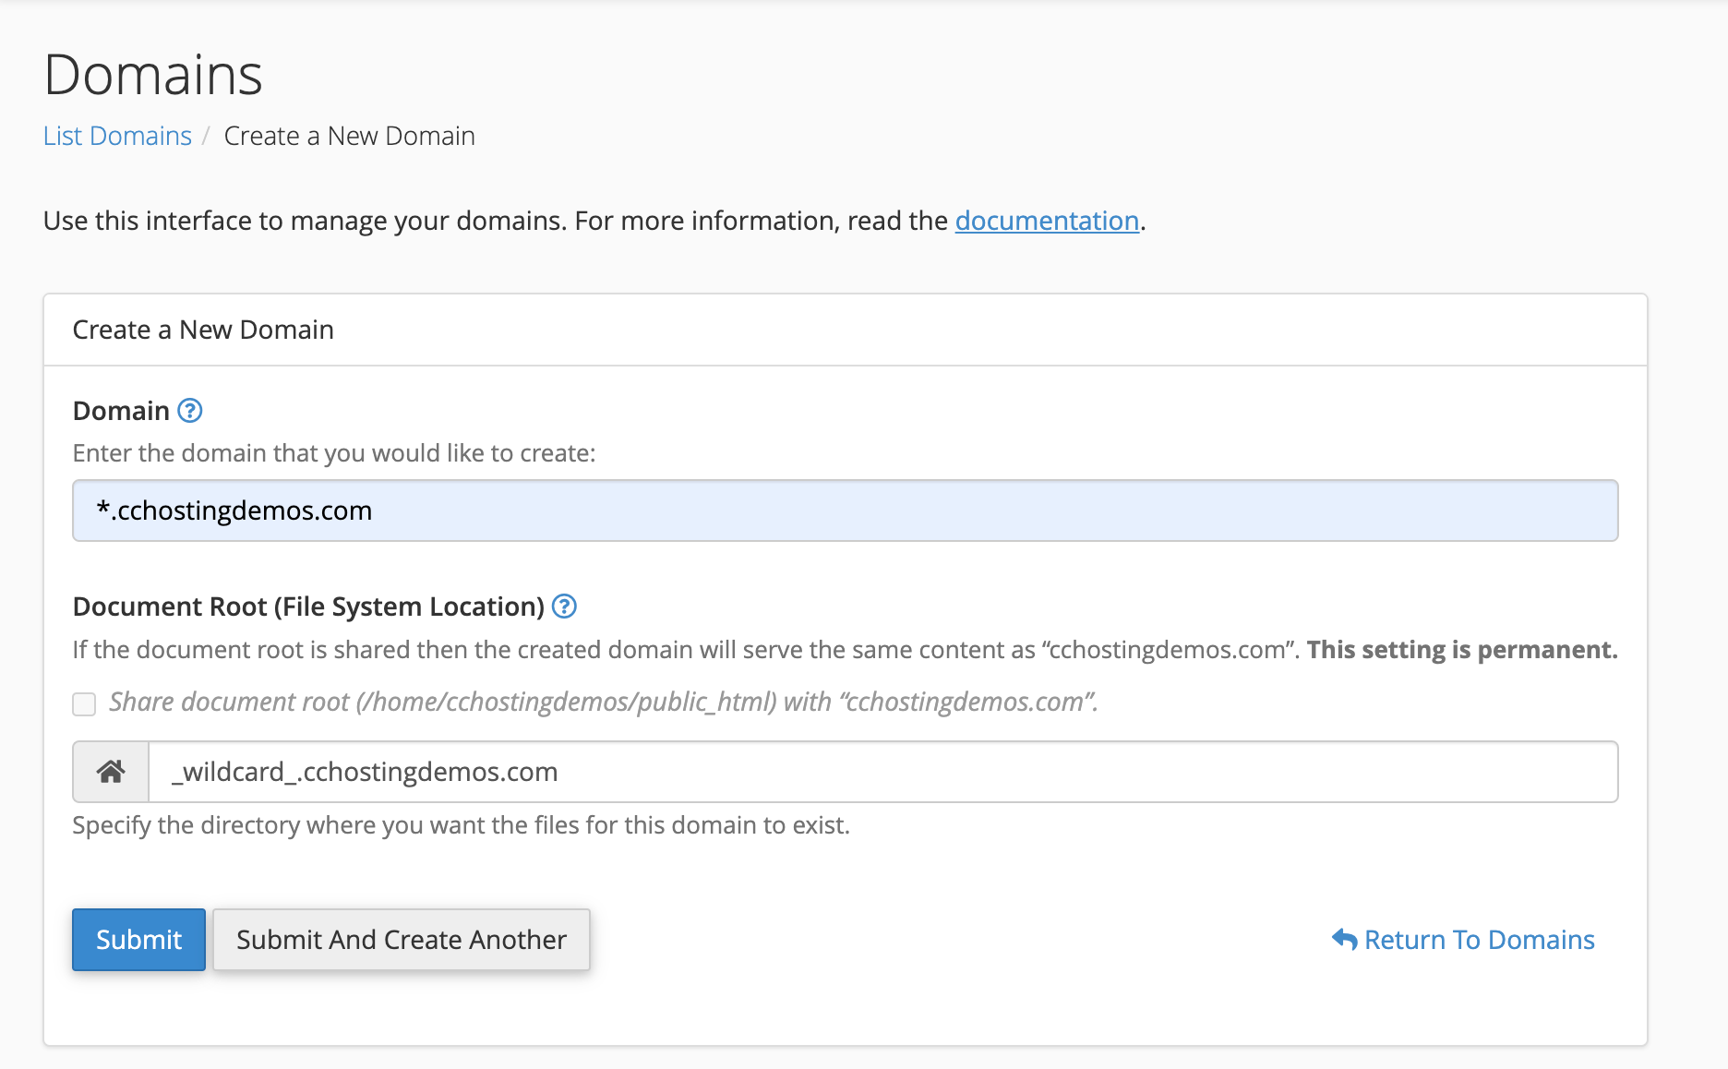The width and height of the screenshot is (1728, 1069).
Task: Click the bold Domain field label
Action: pos(121,411)
